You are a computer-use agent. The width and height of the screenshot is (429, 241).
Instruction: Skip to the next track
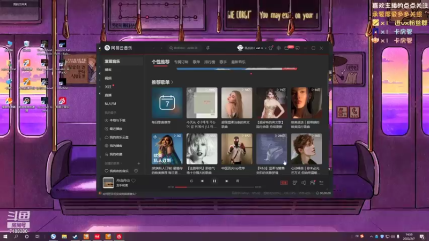226,181
